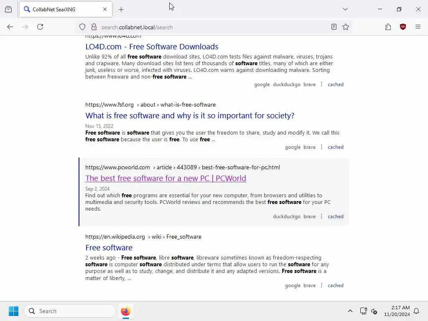Viewport: 428px width, 321px height.
Task: Open Wikipedia 'Free software' result title
Action: click(x=109, y=247)
